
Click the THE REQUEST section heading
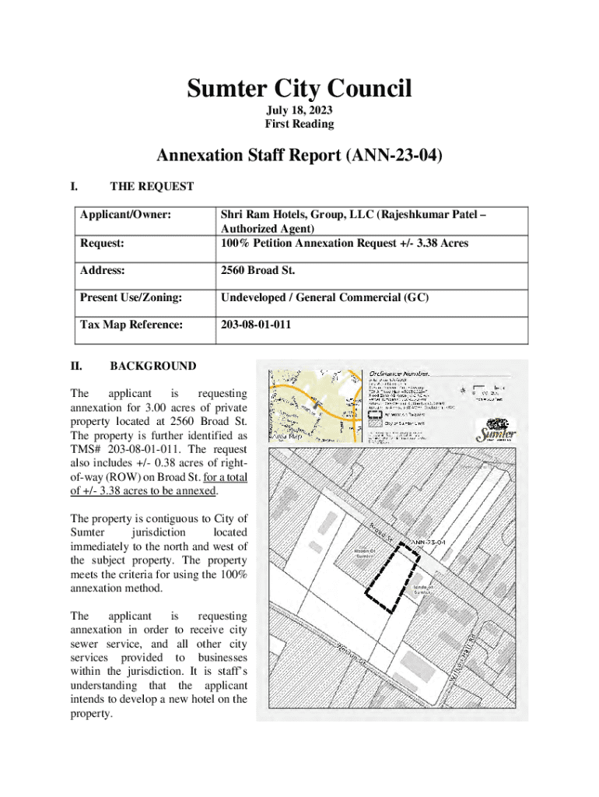[152, 187]
